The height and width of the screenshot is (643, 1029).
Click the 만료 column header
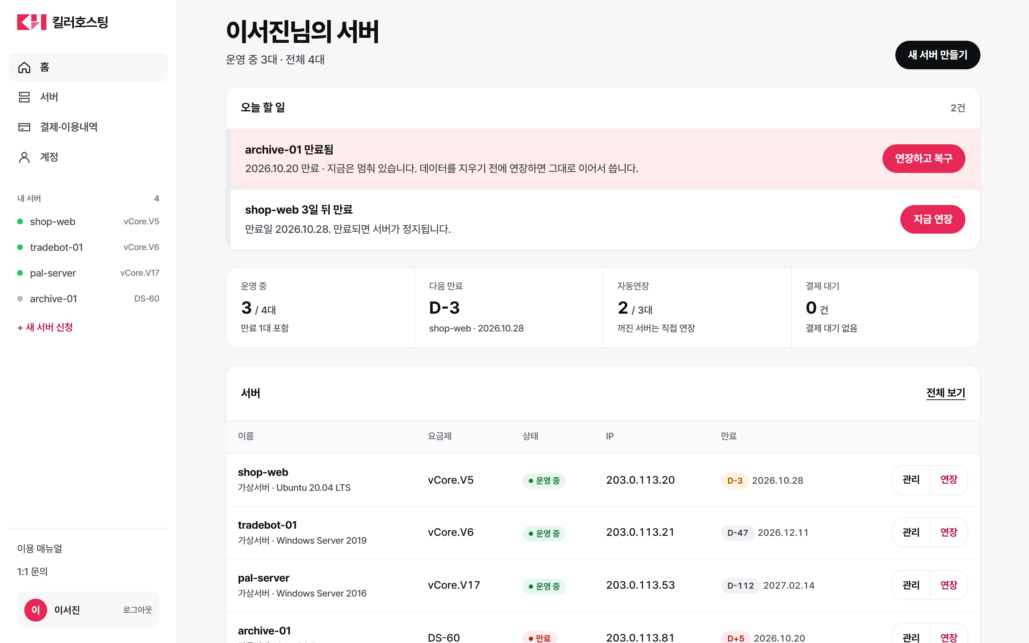729,436
